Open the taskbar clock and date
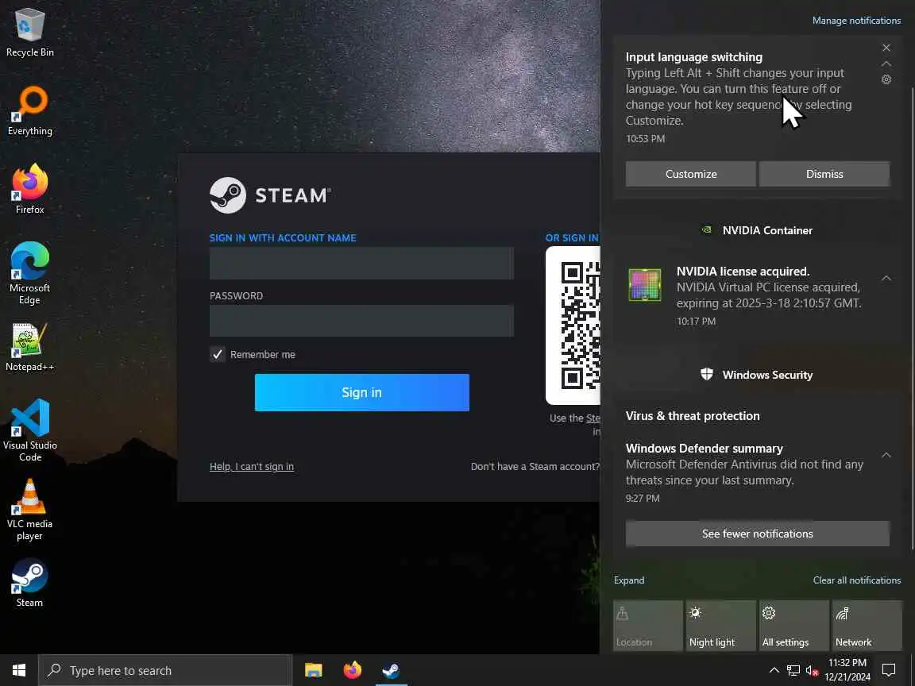Screen dimensions: 915x686 (847, 670)
